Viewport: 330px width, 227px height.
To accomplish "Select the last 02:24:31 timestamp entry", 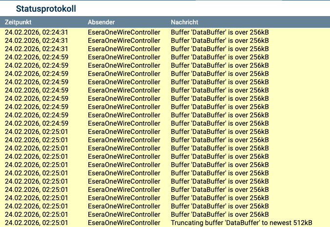I will point(37,49).
